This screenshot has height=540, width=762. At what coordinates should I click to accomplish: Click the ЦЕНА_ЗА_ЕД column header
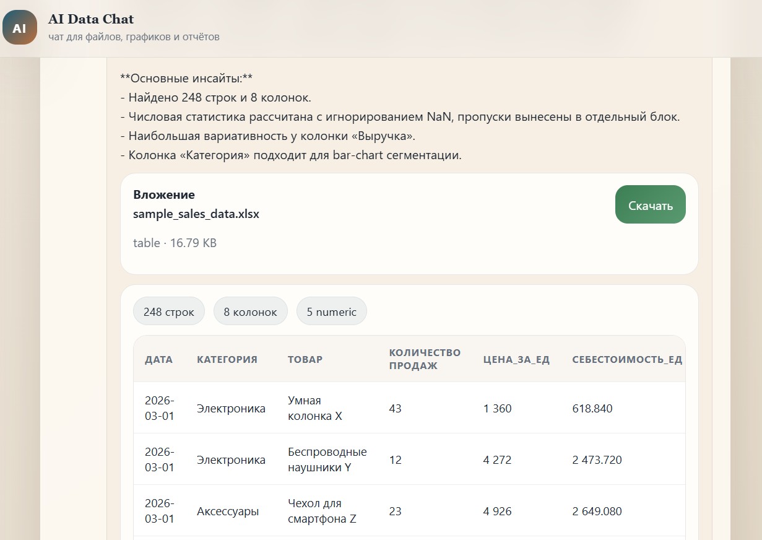point(516,359)
